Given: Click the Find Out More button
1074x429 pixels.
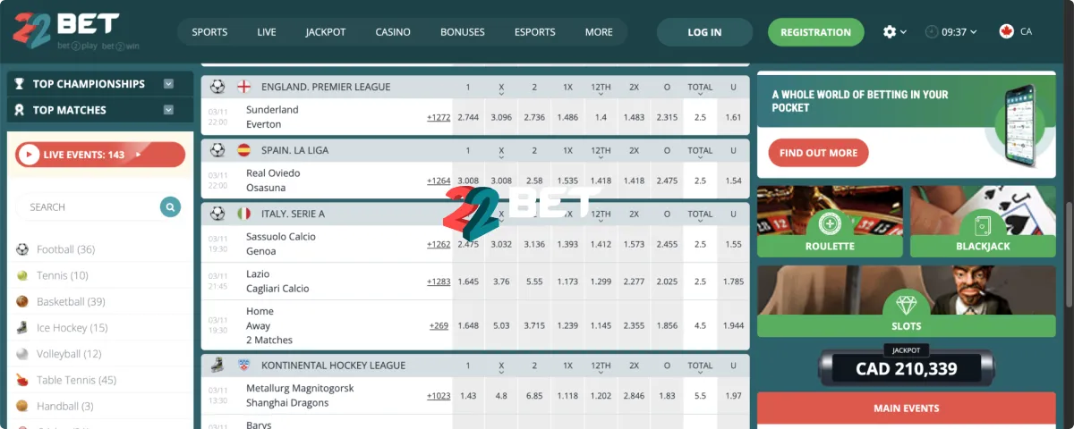Looking at the screenshot, I should [x=818, y=153].
